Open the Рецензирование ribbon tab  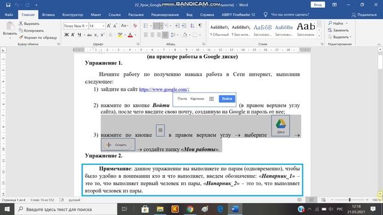(165, 14)
